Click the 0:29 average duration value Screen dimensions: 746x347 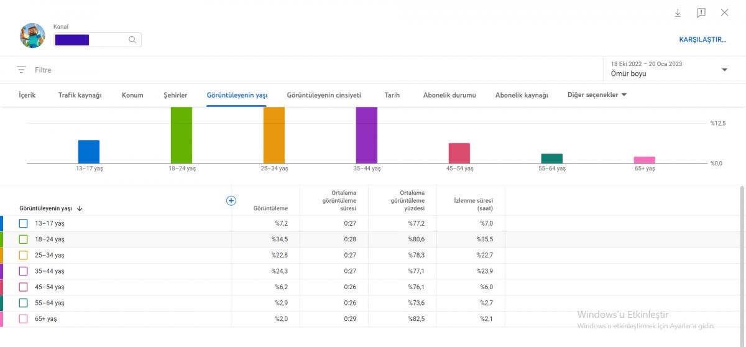click(x=351, y=319)
